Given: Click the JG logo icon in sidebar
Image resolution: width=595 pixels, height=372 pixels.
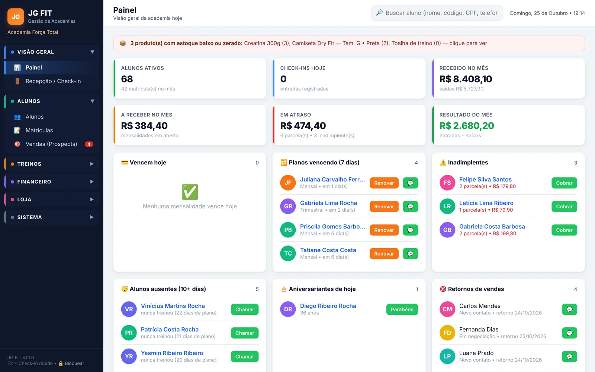Looking at the screenshot, I should click(x=16, y=17).
